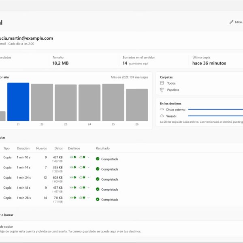Click the 'En los destinos' heading
243x243 pixels.
point(171,103)
